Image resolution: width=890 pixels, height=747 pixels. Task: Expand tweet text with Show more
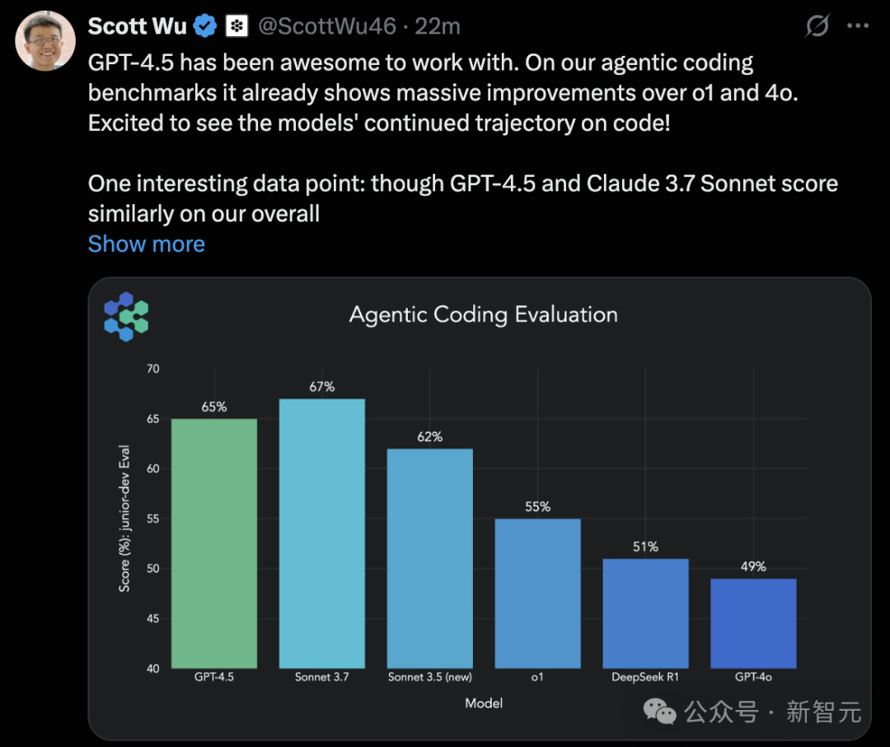(x=147, y=244)
